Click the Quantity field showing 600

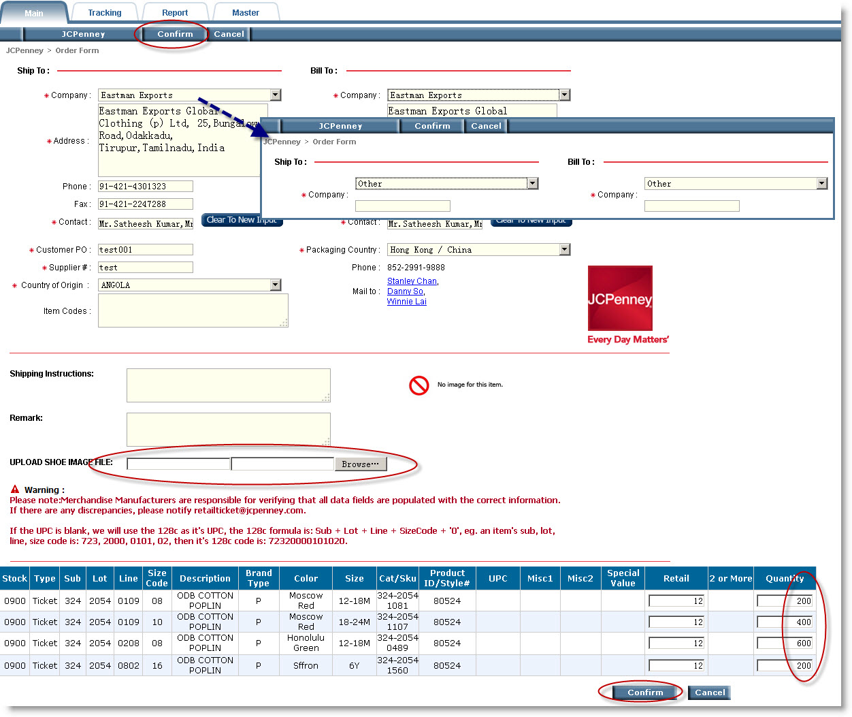click(x=785, y=643)
